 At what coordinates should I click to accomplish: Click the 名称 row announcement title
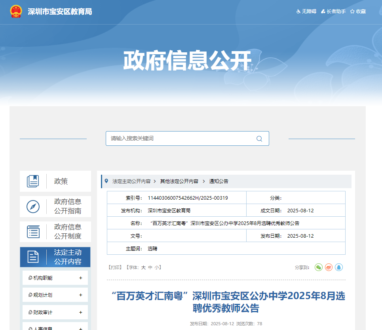tap(224, 223)
